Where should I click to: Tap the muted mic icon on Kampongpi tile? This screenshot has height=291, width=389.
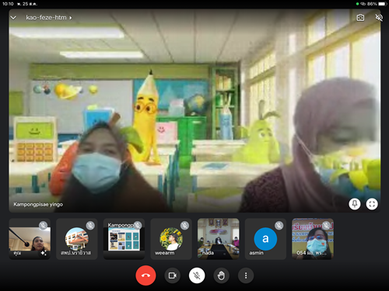[x=138, y=226]
